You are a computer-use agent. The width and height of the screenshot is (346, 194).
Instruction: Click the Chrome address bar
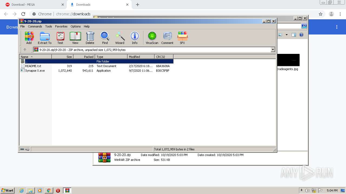pyautogui.click(x=173, y=14)
